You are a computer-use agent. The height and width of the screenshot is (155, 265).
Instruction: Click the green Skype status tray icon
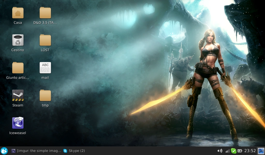[234, 151]
